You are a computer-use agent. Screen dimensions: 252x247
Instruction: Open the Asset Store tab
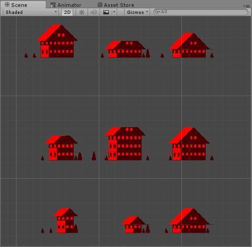pyautogui.click(x=116, y=5)
